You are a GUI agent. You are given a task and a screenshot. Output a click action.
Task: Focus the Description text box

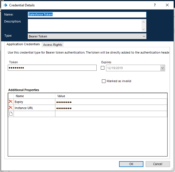click(84, 26)
